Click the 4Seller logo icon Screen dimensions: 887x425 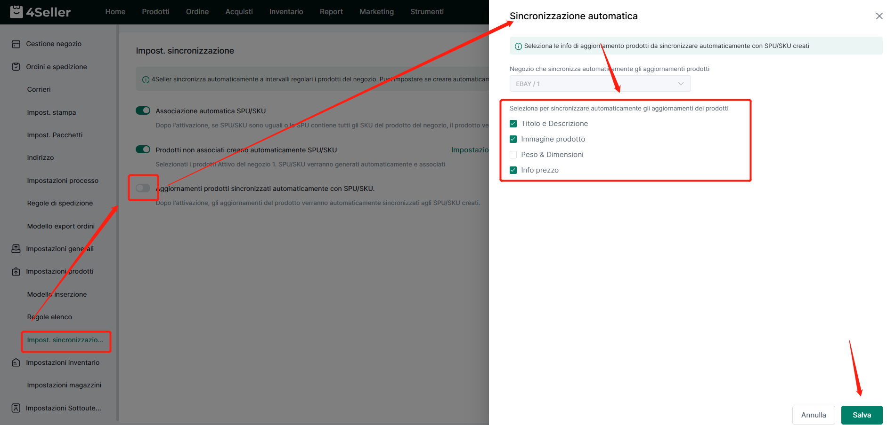click(16, 12)
